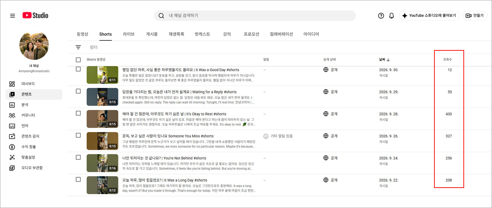The height and width of the screenshot is (208, 492).
Task: Switch to the 강의 tab
Action: (227, 34)
